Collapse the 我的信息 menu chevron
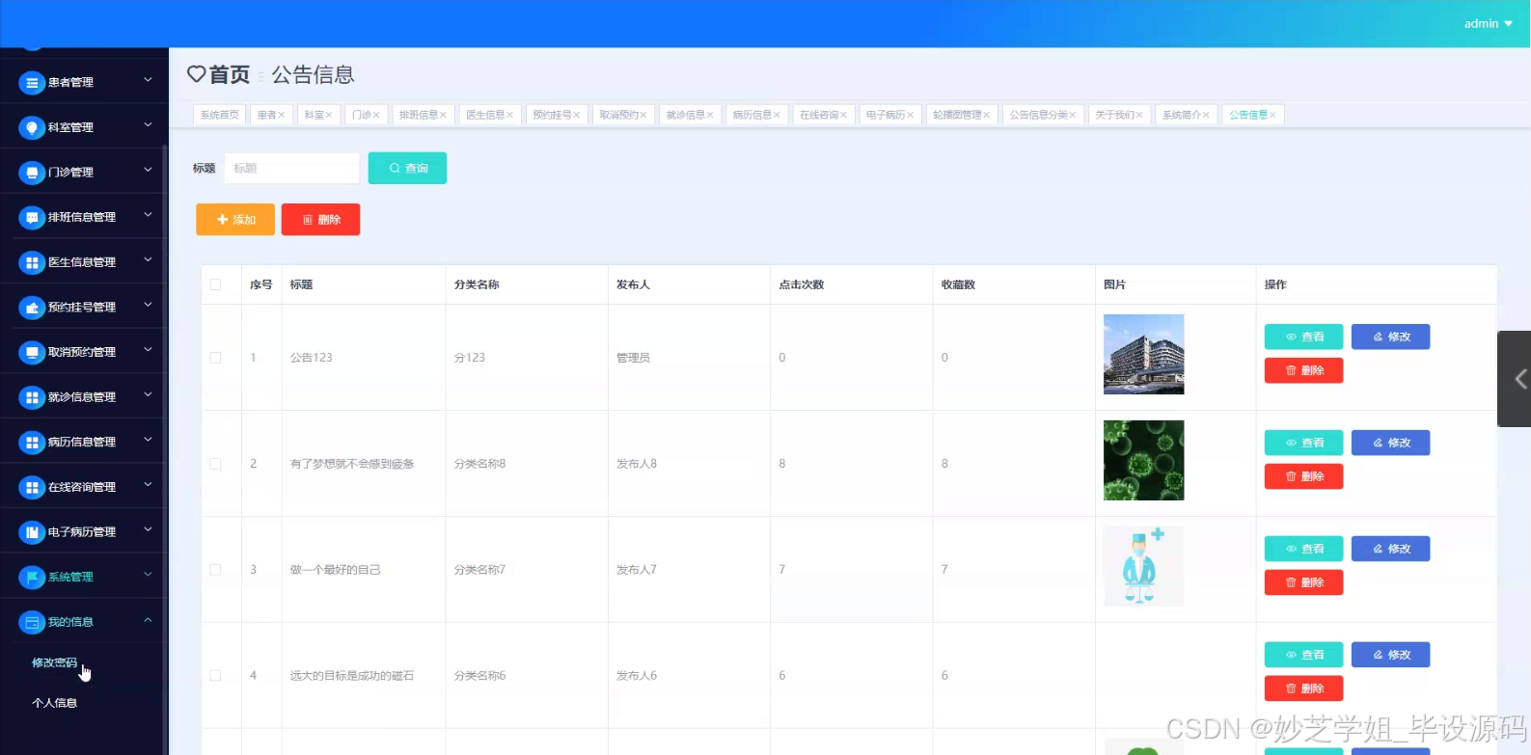1531x755 pixels. pos(148,620)
